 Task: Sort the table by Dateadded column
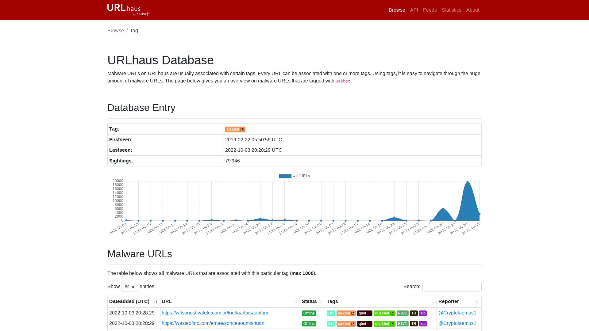tap(156, 302)
